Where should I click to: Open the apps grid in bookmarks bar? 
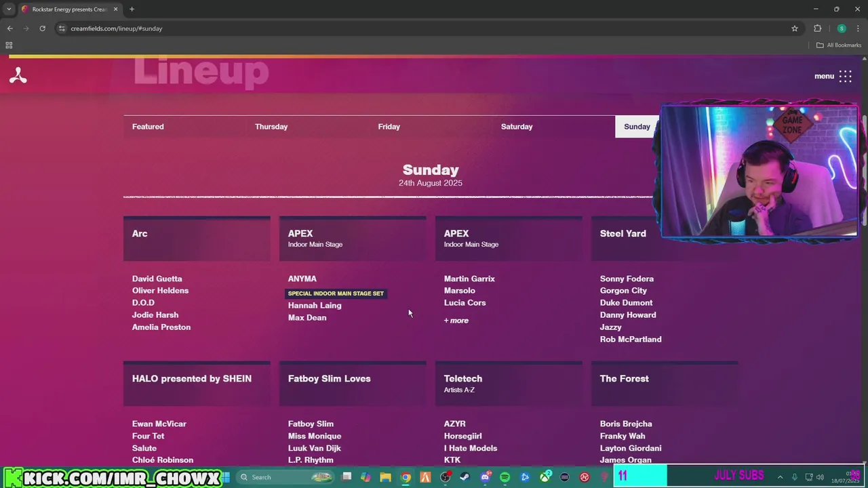pyautogui.click(x=9, y=45)
